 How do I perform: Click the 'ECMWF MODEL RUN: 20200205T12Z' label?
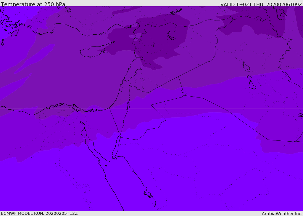coord(39,214)
